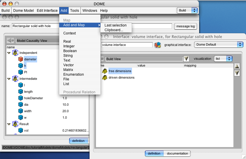Click the interface icon beside volume interface field

click(x=158, y=45)
